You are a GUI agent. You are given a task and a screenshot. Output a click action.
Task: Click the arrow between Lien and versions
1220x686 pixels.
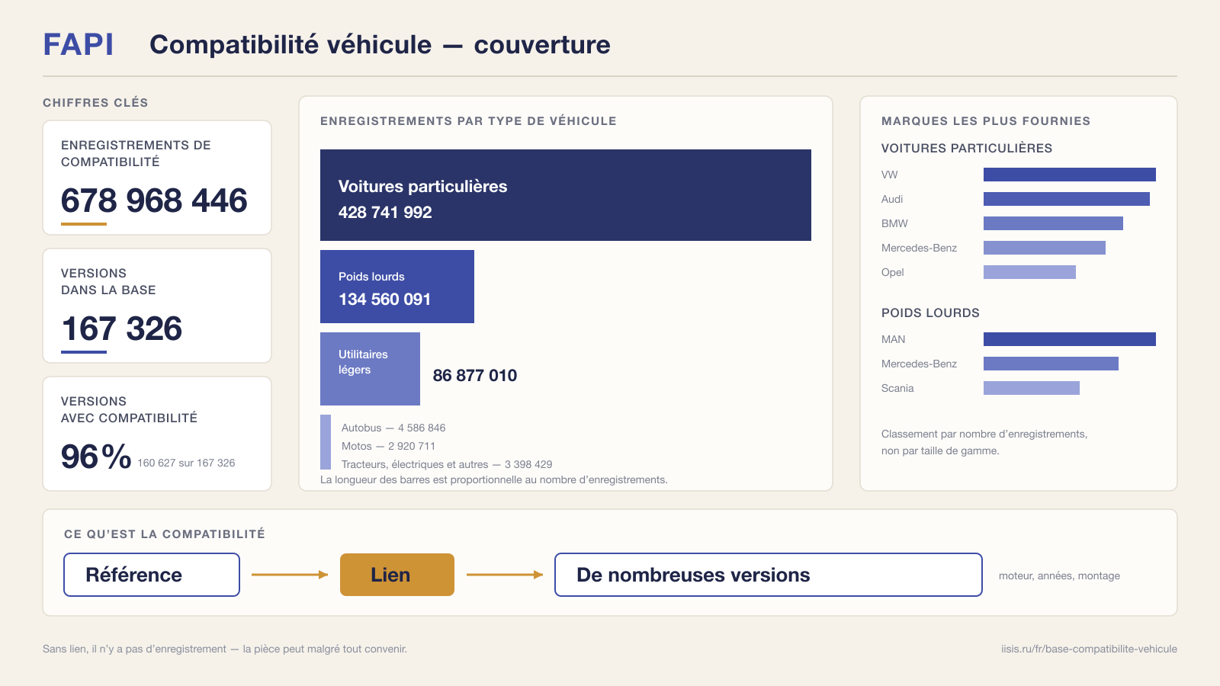click(x=505, y=575)
